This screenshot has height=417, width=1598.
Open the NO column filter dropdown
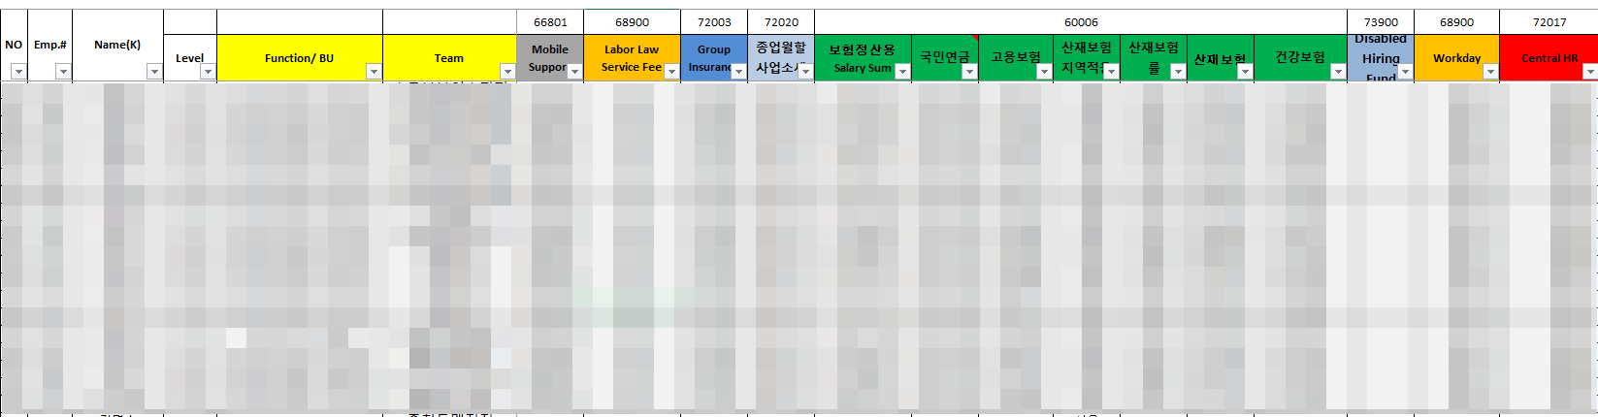(18, 72)
